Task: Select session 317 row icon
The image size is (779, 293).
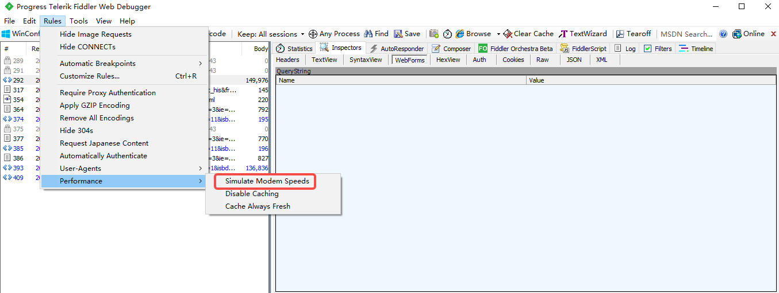Action: coord(7,90)
